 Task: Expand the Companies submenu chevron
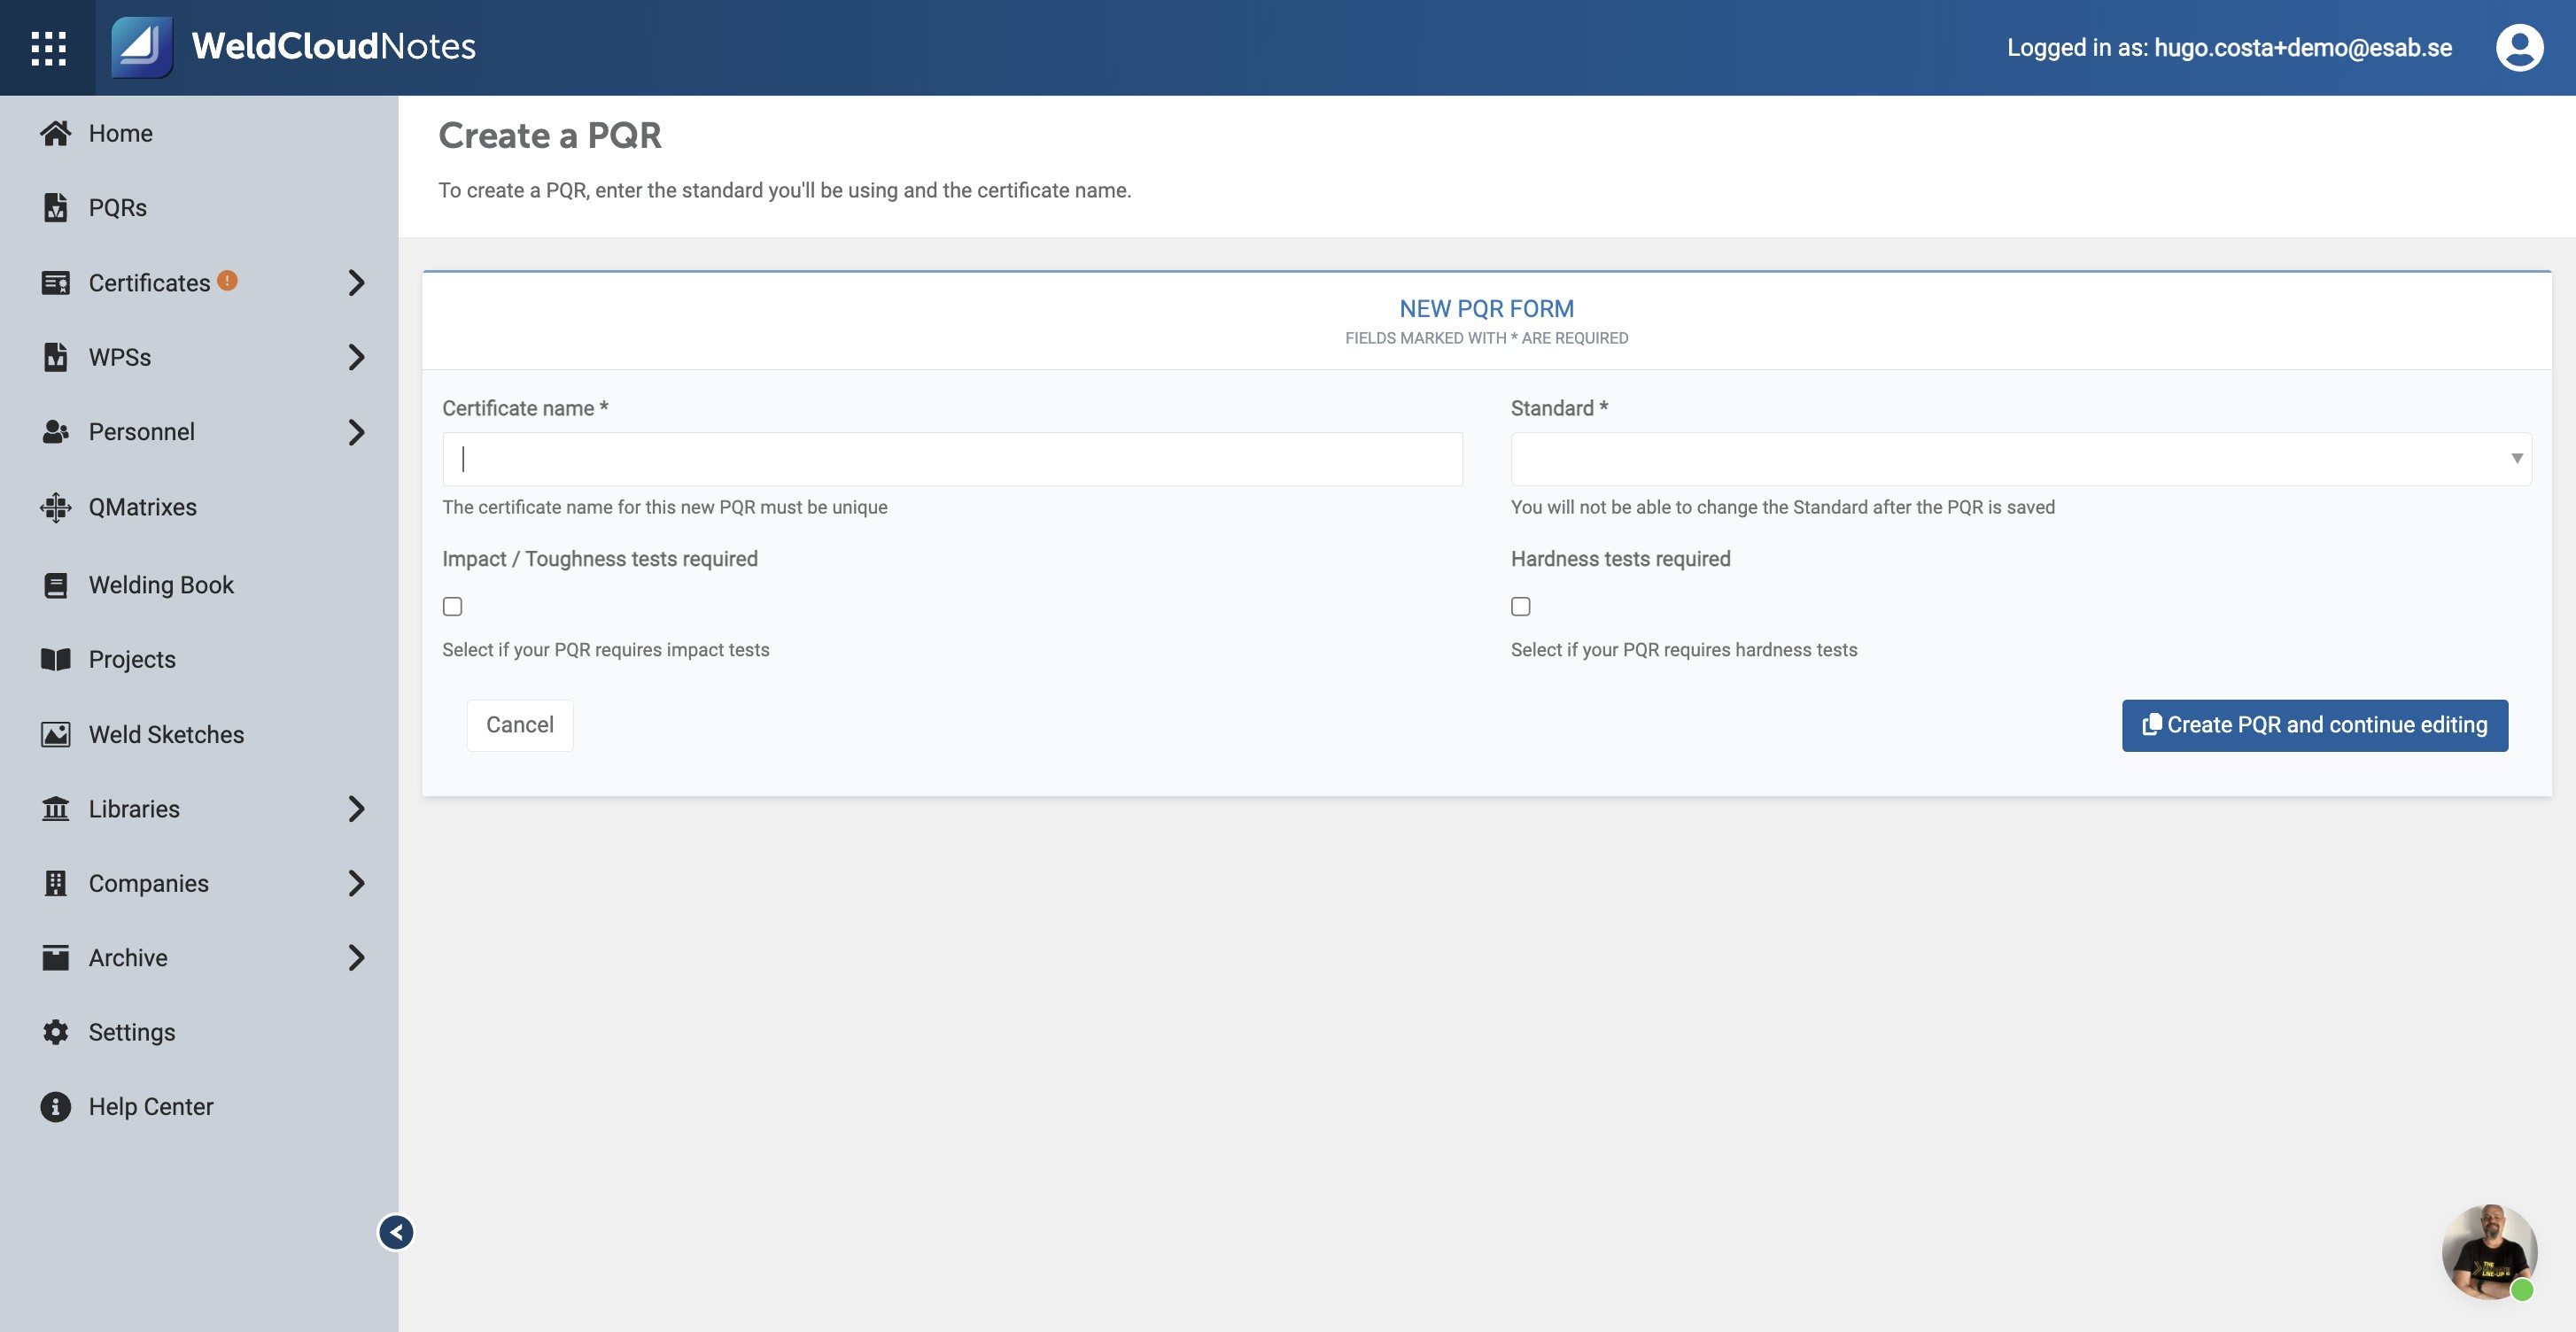tap(356, 883)
